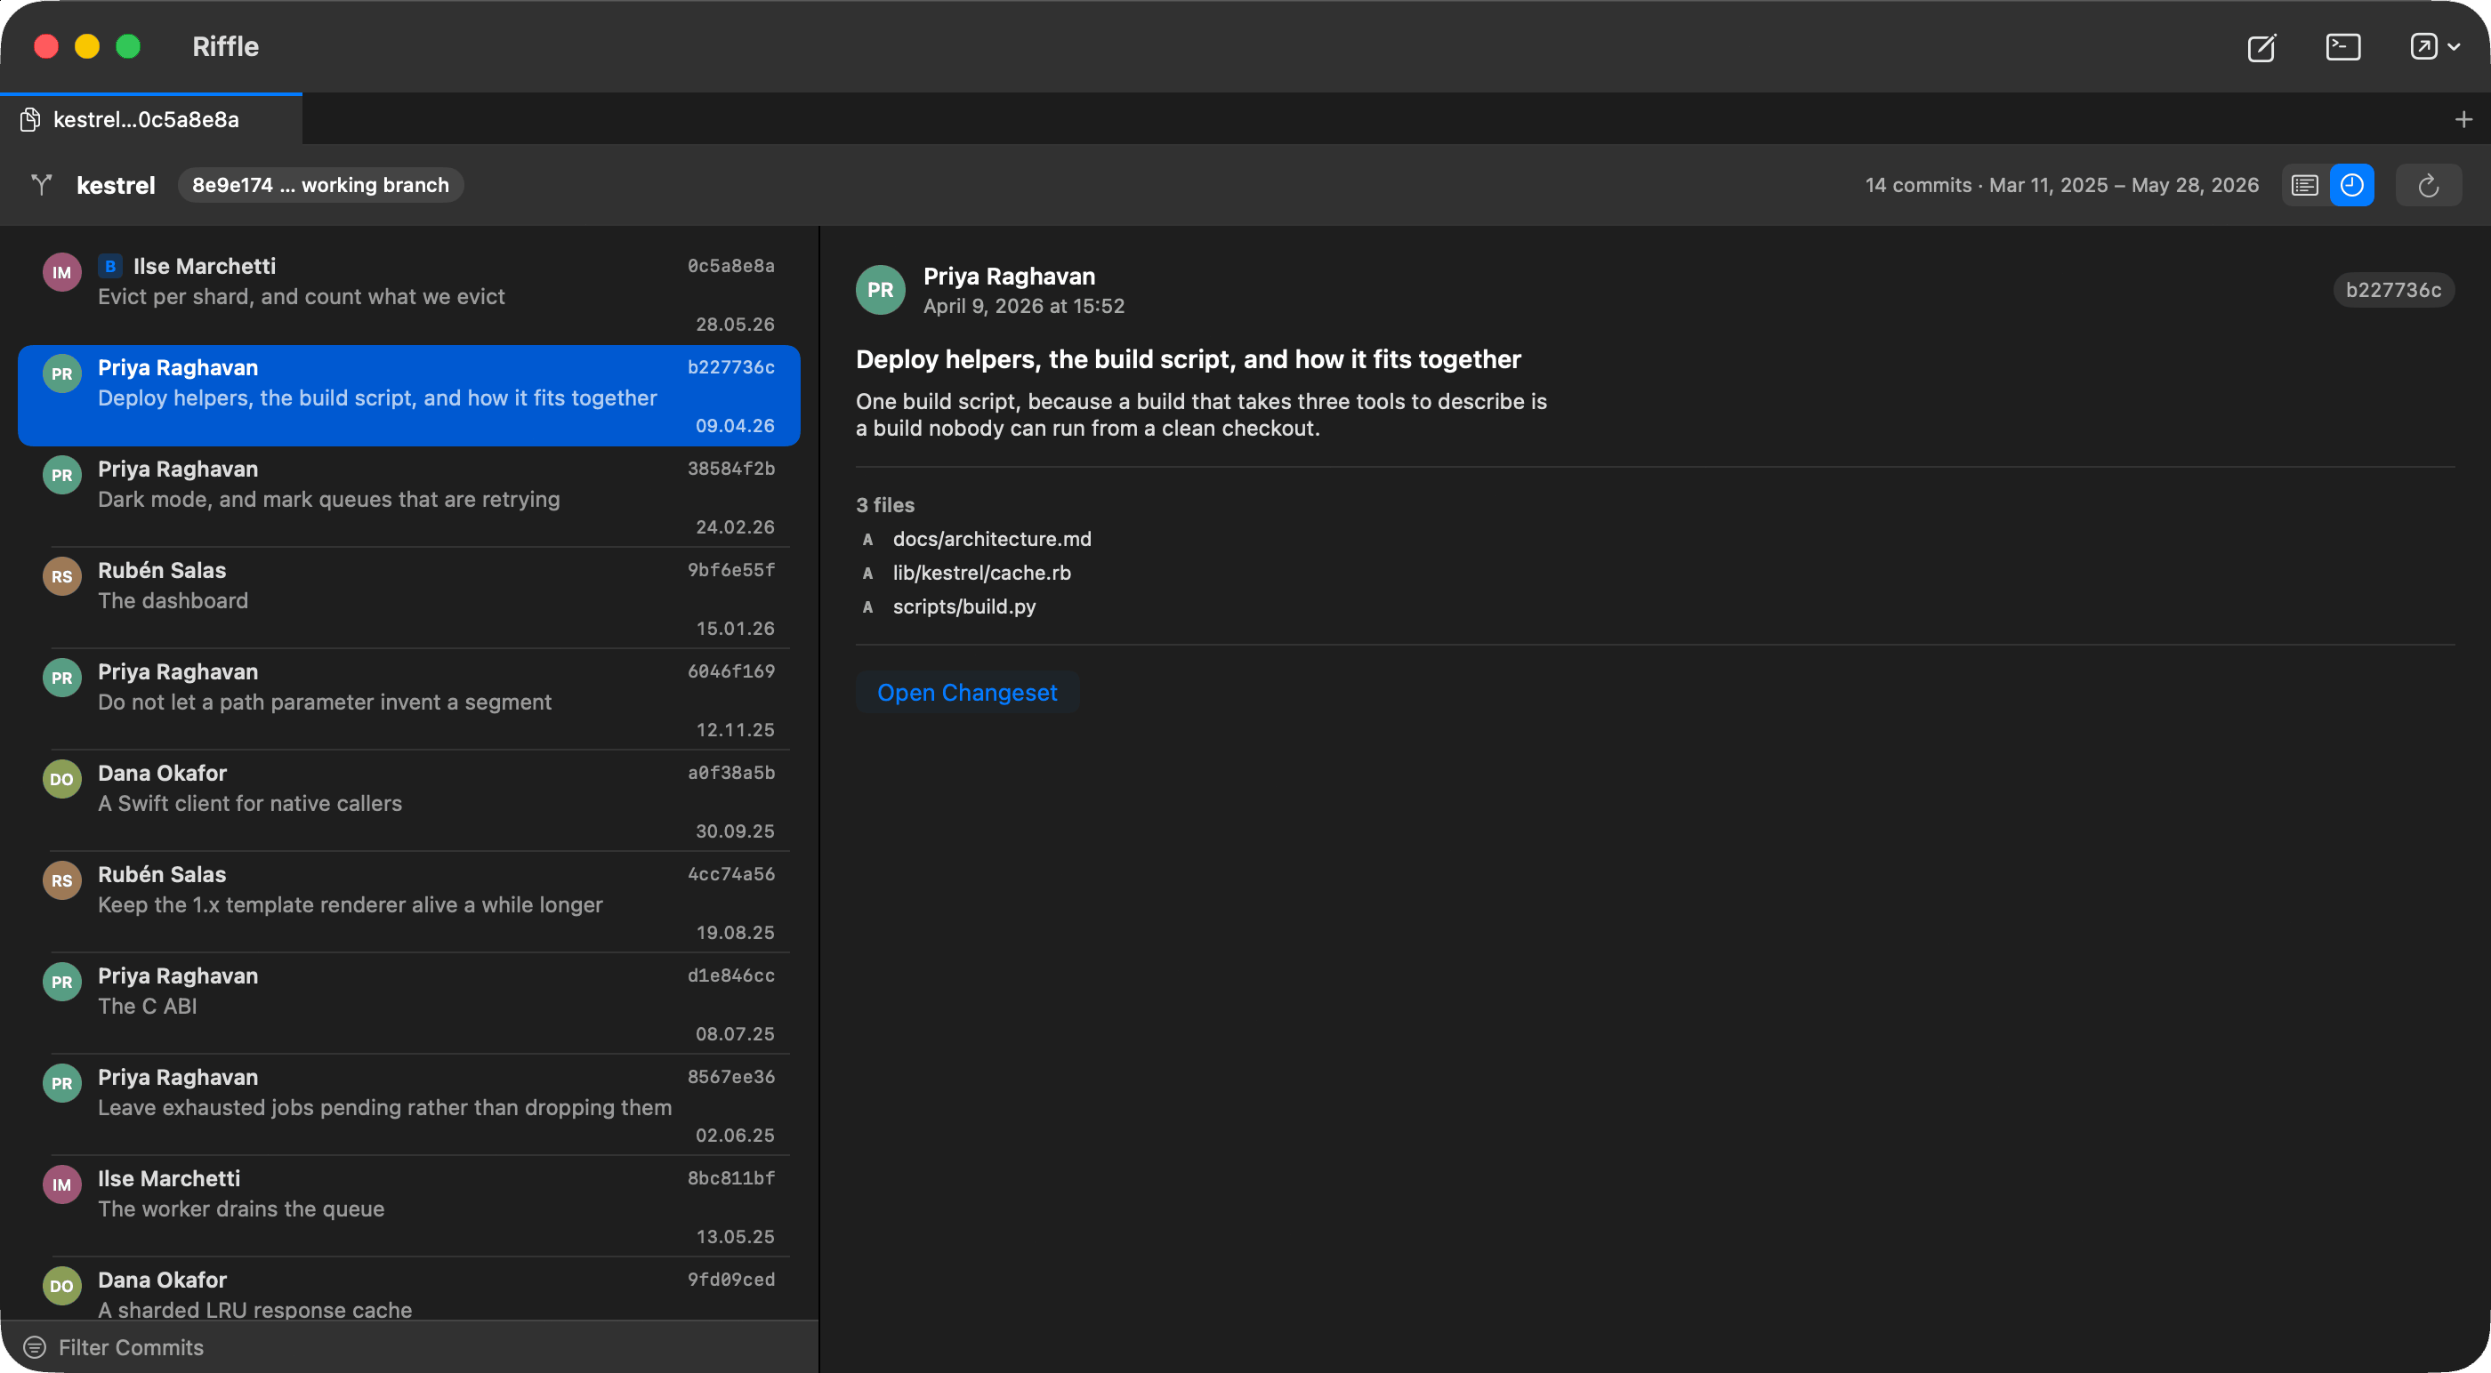This screenshot has width=2491, height=1373.
Task: Click the document icon on the tab
Action: 30,119
